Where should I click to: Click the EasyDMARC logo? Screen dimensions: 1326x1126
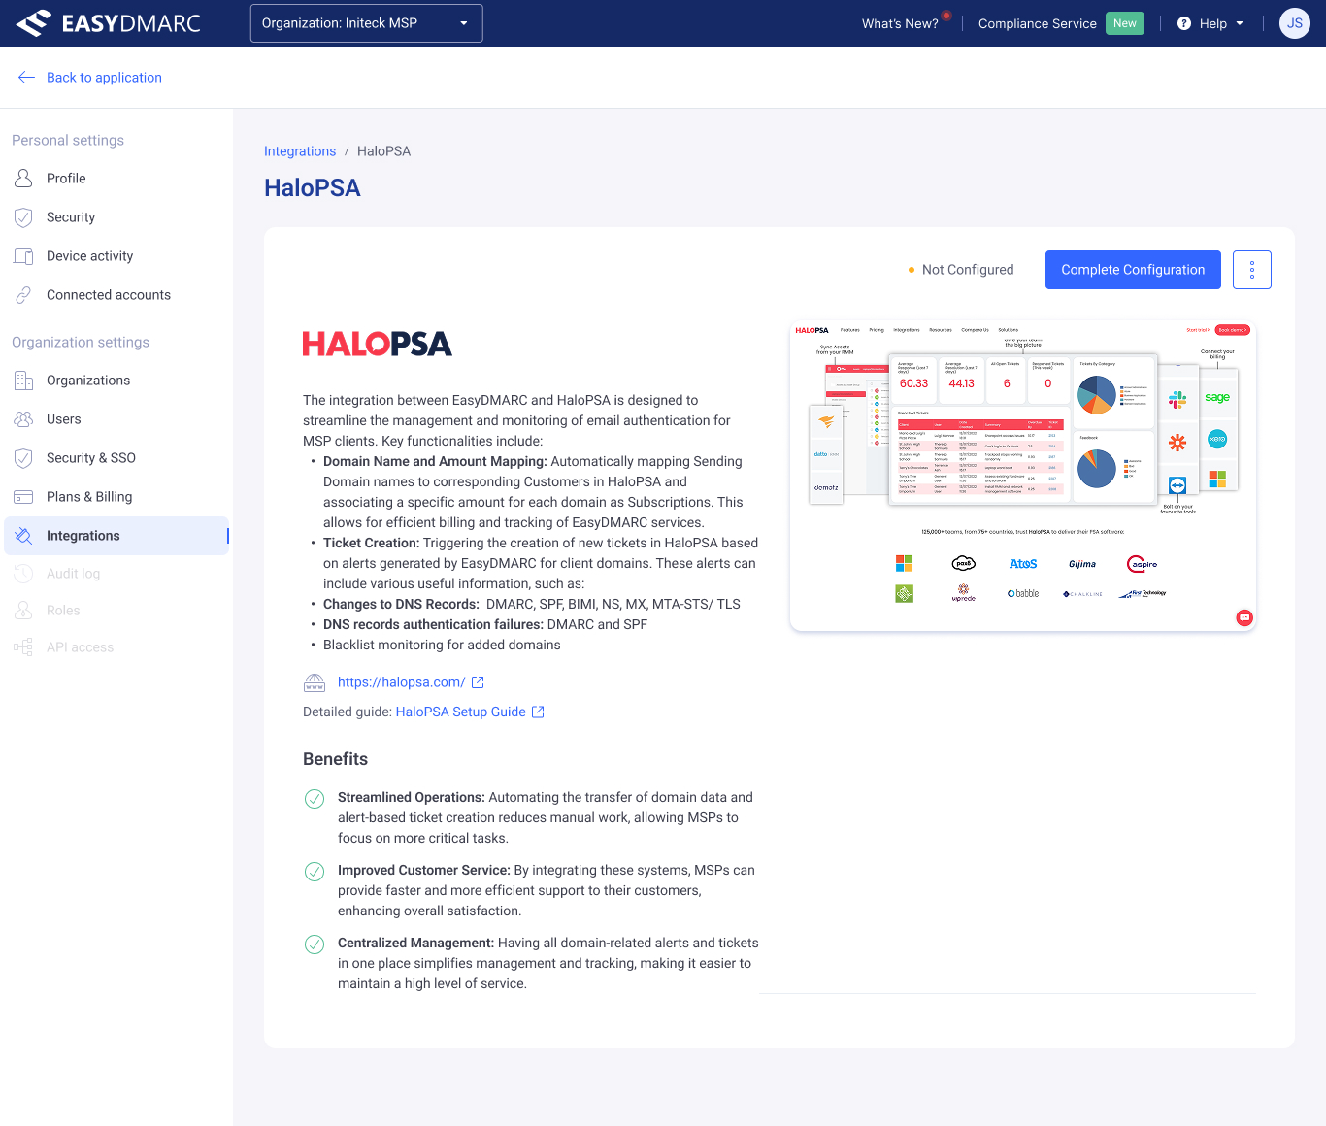pyautogui.click(x=108, y=23)
